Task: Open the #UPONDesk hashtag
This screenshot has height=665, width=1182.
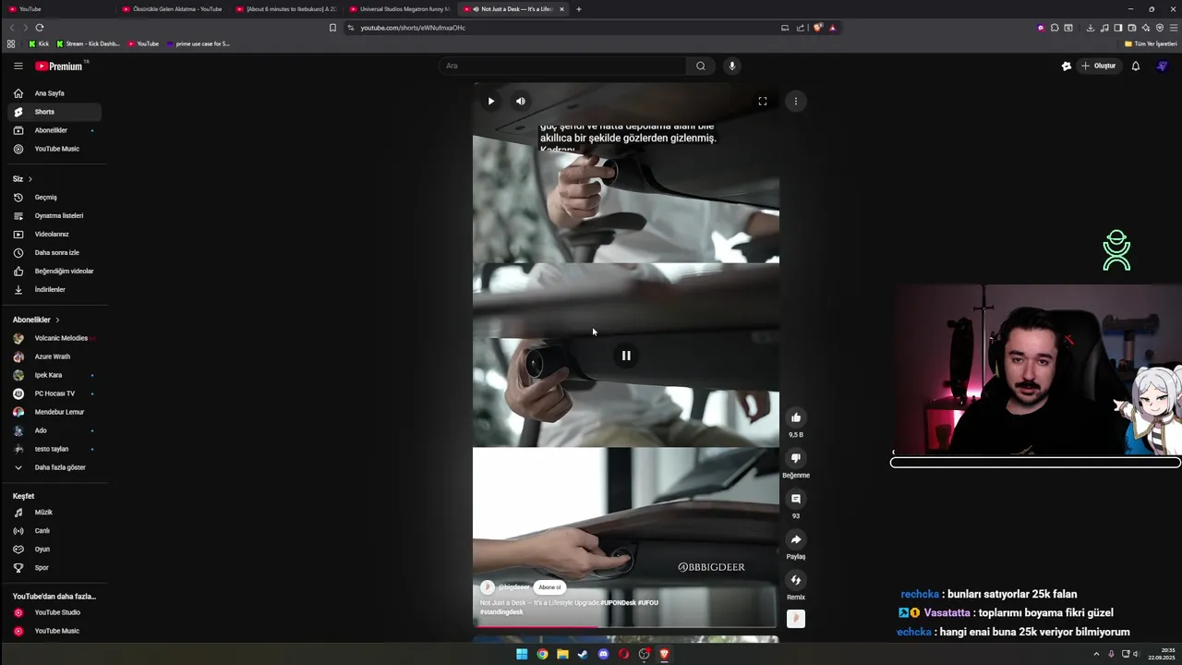Action: coord(618,603)
